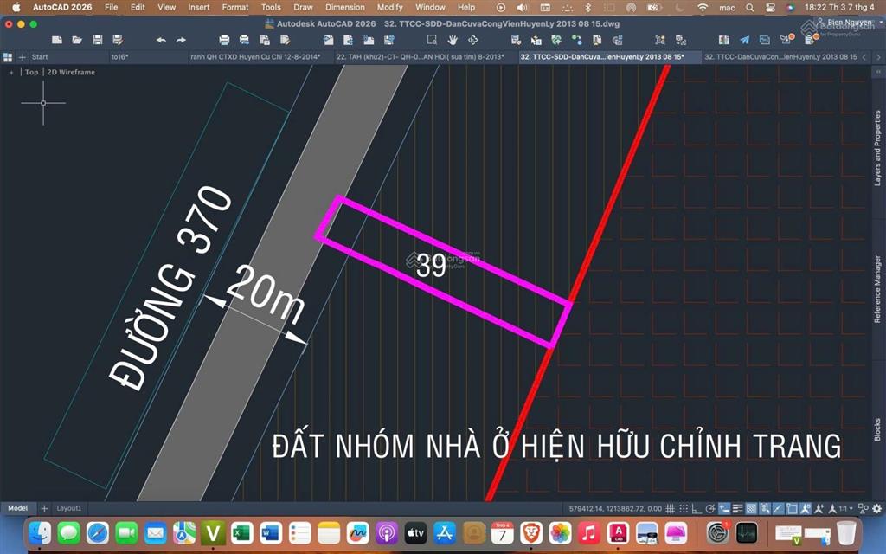Click annotation visibility icon in status bar
This screenshot has height=554, width=886.
806,508
